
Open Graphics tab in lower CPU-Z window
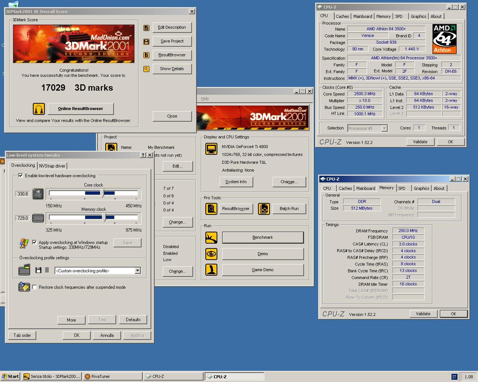[421, 188]
